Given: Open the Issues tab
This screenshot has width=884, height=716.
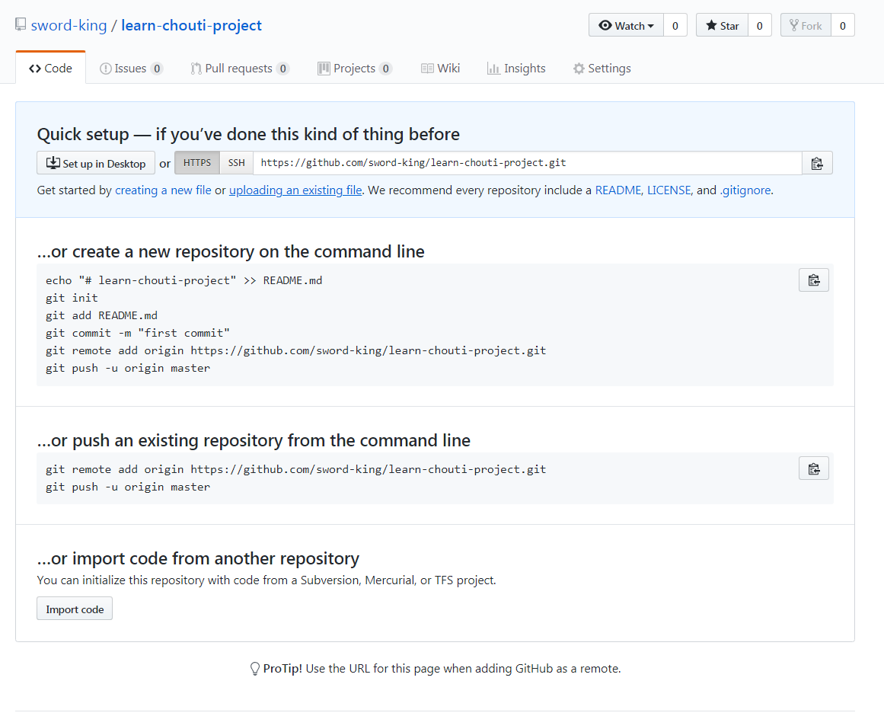Looking at the screenshot, I should (131, 69).
